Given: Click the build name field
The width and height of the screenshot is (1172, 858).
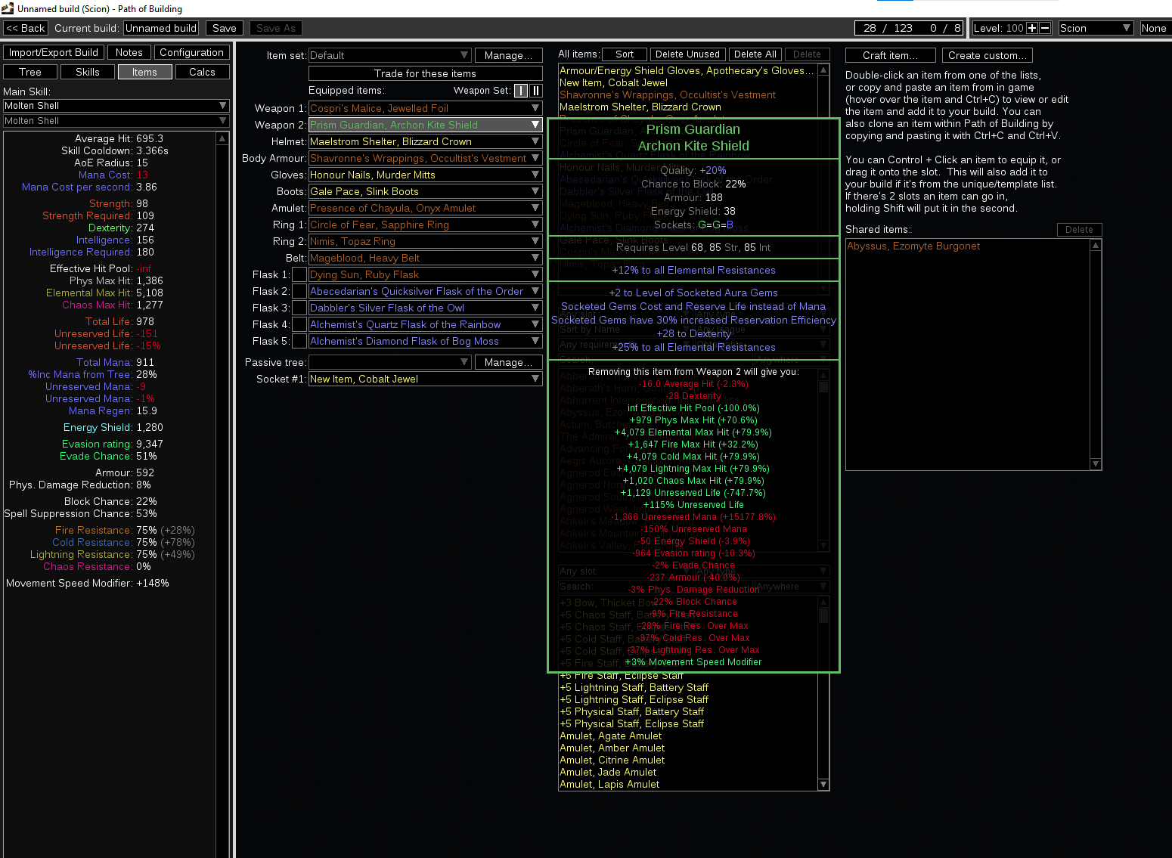Looking at the screenshot, I should 161,28.
